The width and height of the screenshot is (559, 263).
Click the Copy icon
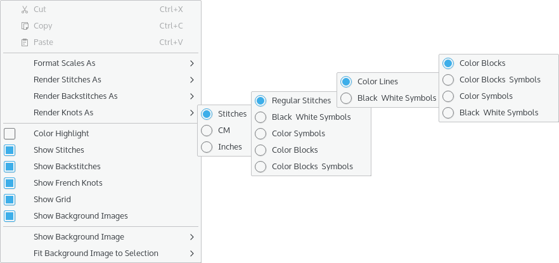coord(25,26)
